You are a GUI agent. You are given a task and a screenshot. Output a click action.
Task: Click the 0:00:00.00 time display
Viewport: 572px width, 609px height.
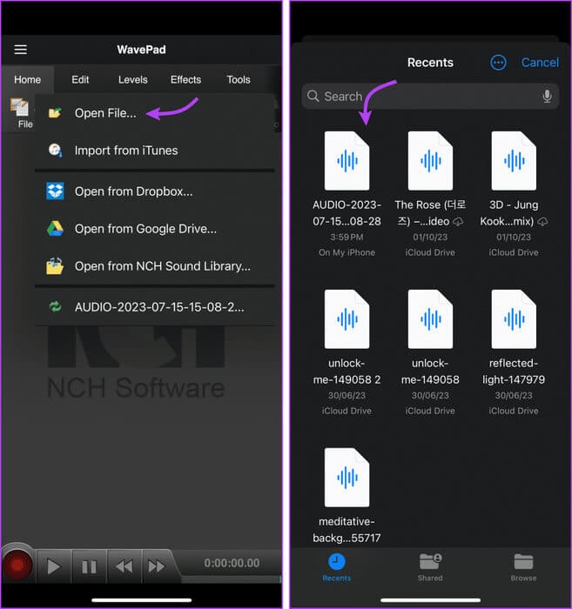(232, 563)
